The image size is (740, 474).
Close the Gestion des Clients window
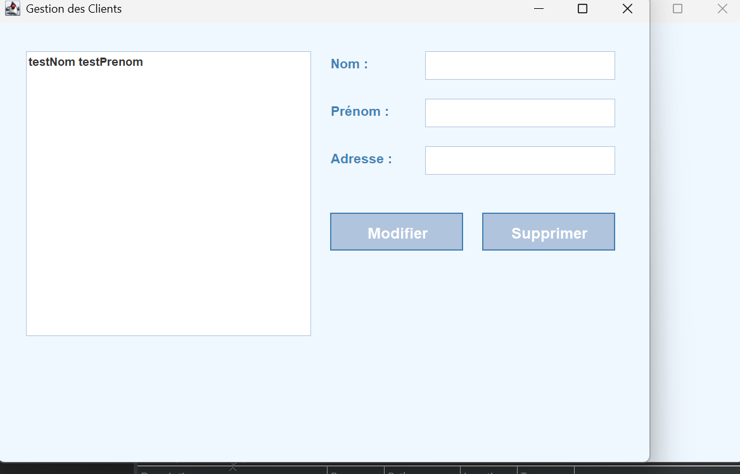[x=627, y=9]
